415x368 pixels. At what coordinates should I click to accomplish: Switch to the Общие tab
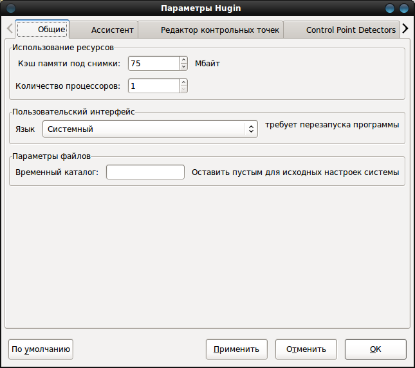tap(42, 29)
